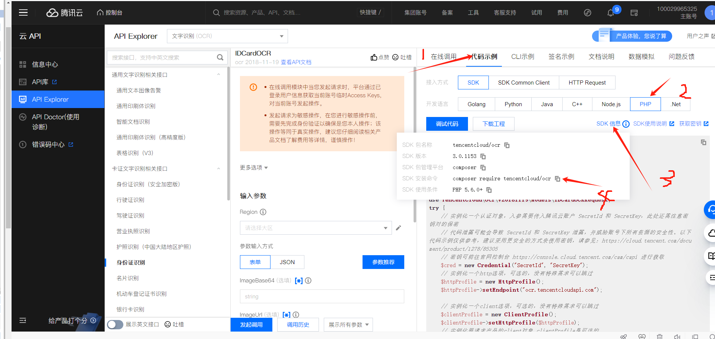Collapse the left sidebar menu icon
The width and height of the screenshot is (715, 339).
tap(23, 320)
